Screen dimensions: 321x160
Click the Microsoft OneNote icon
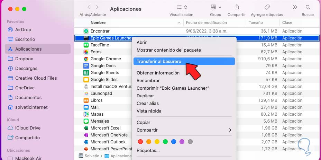point(86,135)
